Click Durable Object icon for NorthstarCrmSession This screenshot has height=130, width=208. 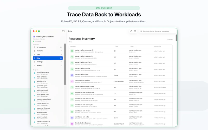coord(72,124)
